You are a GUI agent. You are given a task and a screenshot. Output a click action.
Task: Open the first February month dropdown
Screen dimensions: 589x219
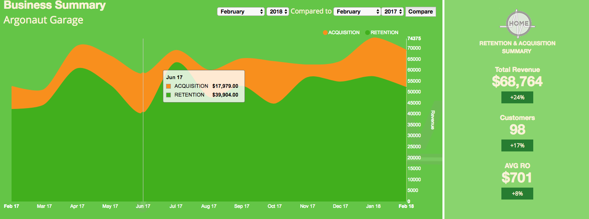click(241, 12)
